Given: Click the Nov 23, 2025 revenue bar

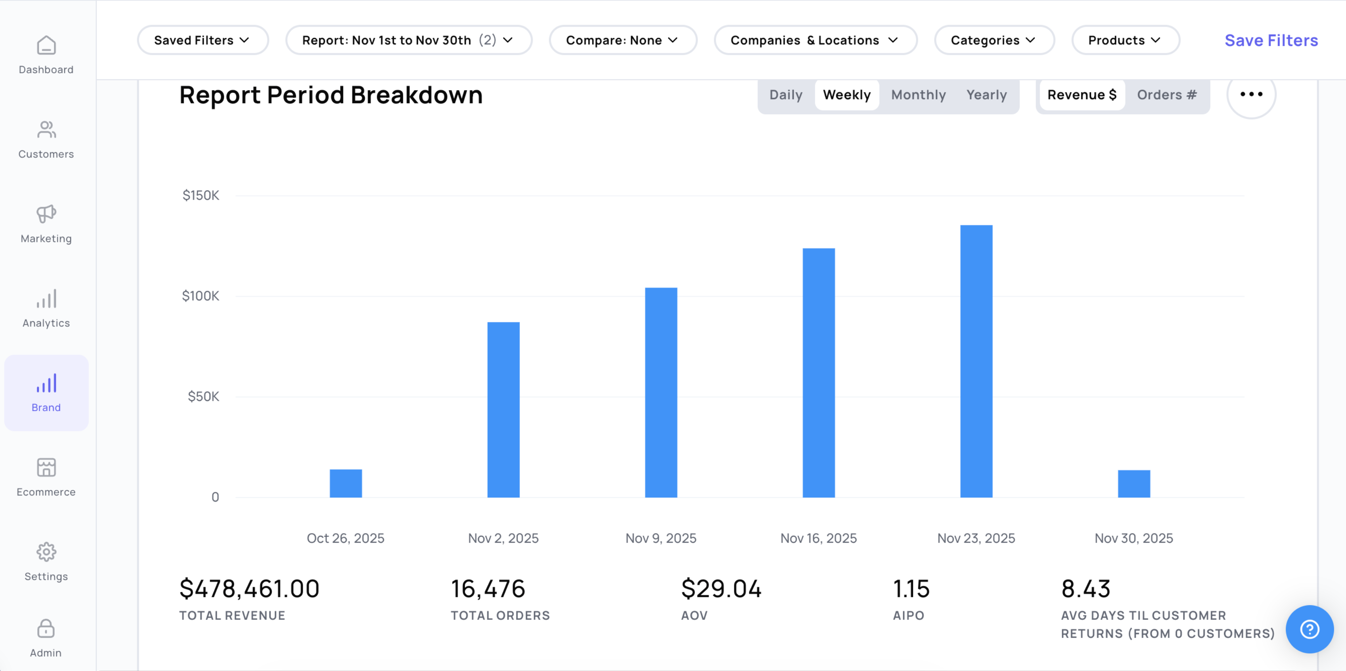Looking at the screenshot, I should click(976, 360).
